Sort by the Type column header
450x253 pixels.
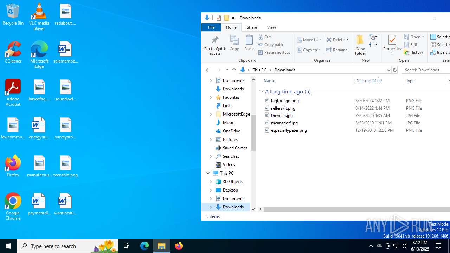click(424, 81)
